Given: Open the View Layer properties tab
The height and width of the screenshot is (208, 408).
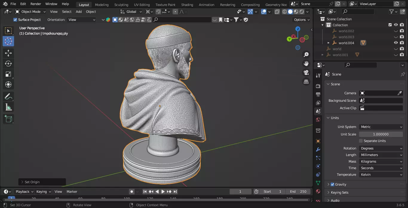Looking at the screenshot, I should (x=318, y=103).
